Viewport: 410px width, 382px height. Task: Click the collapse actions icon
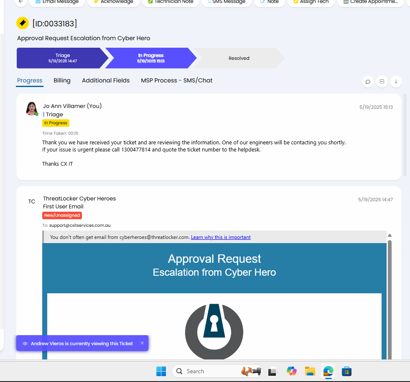[382, 82]
